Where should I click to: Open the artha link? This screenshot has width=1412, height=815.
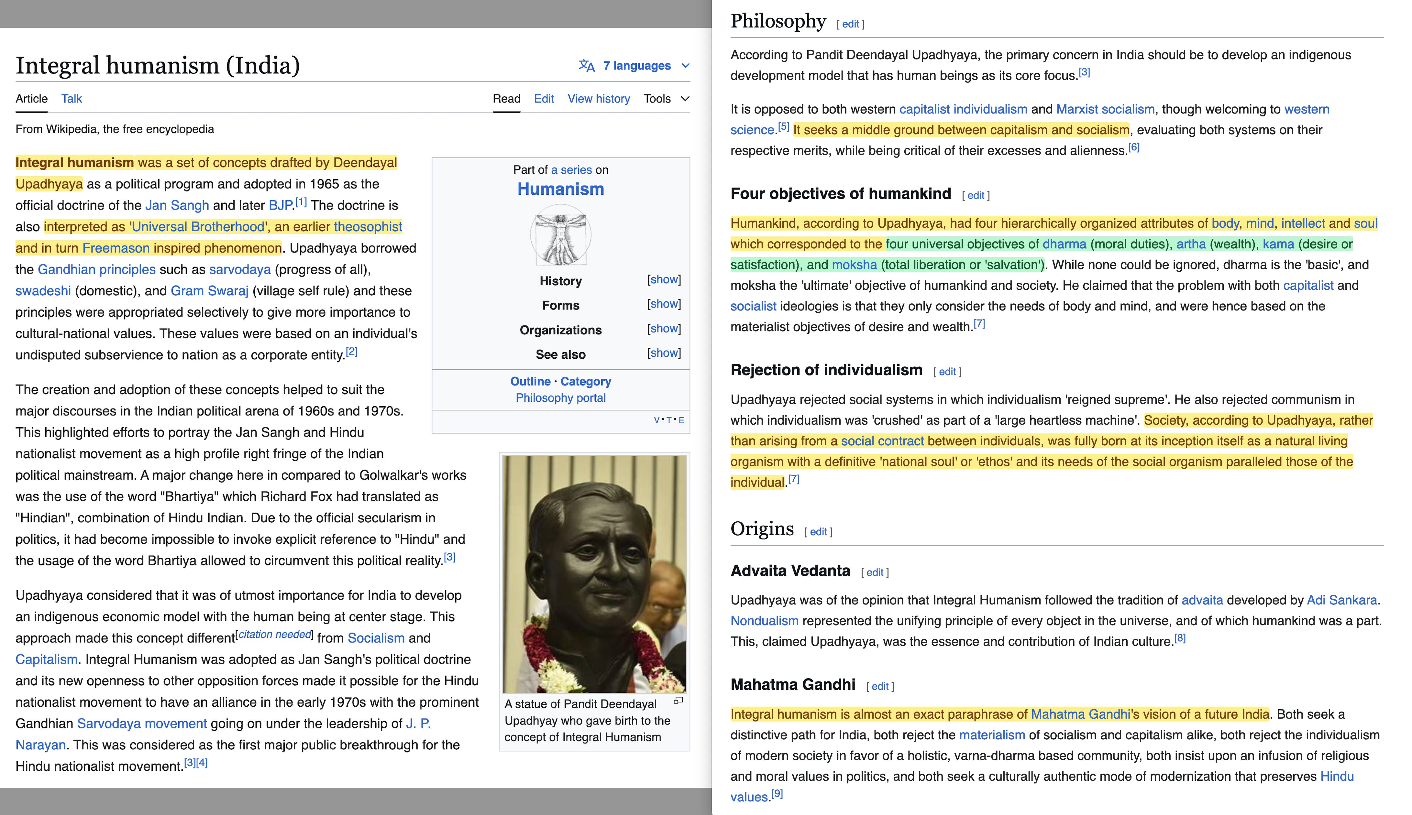pos(1191,244)
